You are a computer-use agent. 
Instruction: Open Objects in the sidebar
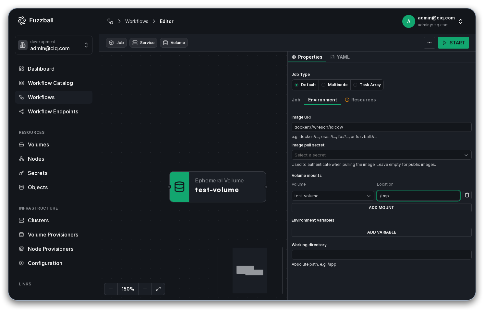tap(54, 187)
